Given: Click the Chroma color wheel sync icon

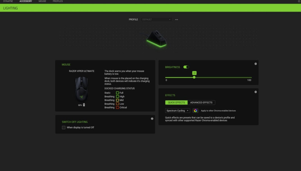Looking at the screenshot, I should tap(195, 111).
